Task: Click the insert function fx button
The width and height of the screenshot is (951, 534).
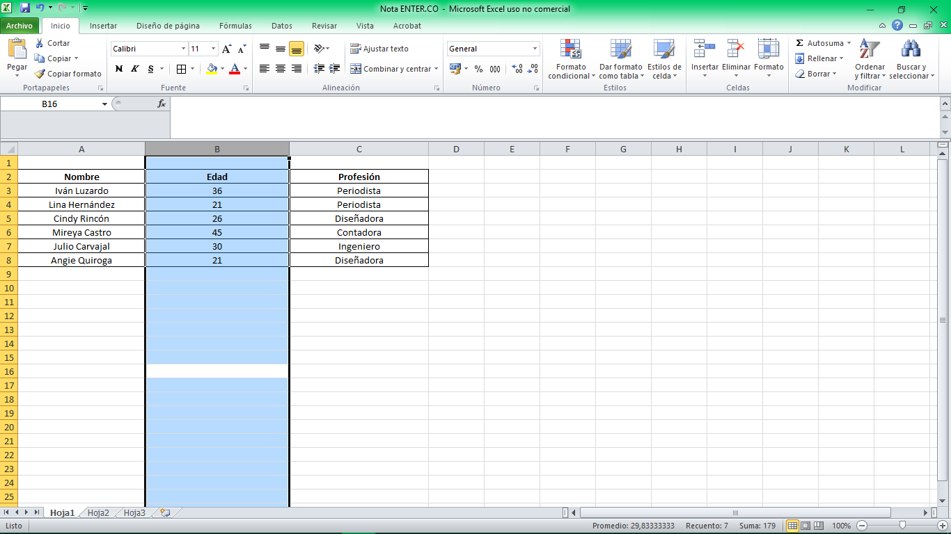Action: (162, 104)
